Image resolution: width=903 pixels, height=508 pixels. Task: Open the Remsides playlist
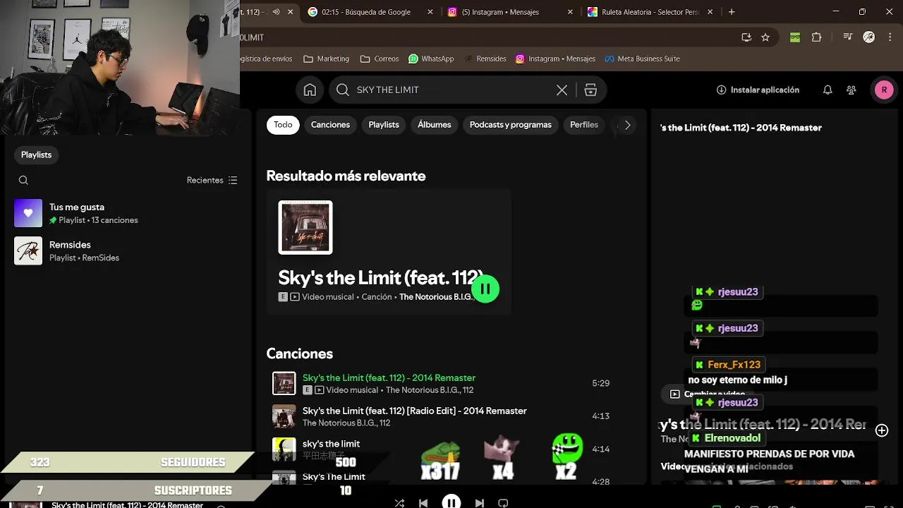tap(127, 250)
